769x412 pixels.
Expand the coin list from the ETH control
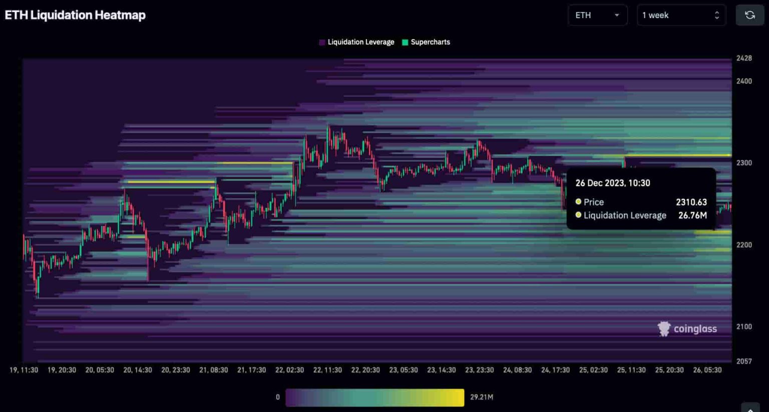597,15
